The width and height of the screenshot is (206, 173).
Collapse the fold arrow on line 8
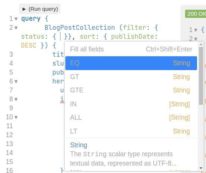pos(16,100)
